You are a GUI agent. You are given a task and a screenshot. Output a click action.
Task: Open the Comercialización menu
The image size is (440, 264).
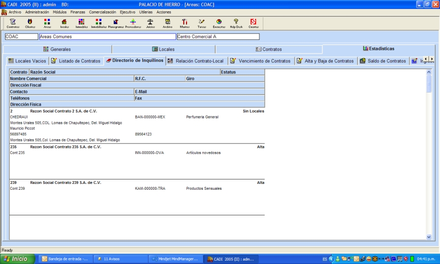click(x=102, y=12)
